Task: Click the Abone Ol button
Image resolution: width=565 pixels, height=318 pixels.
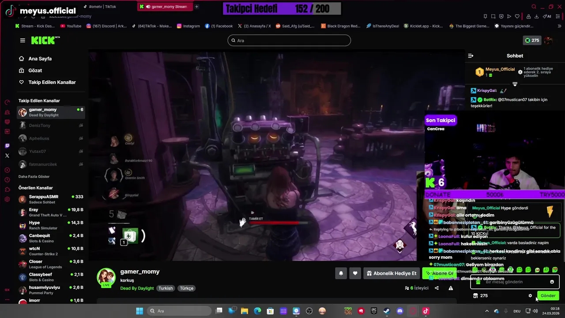Action: click(439, 273)
